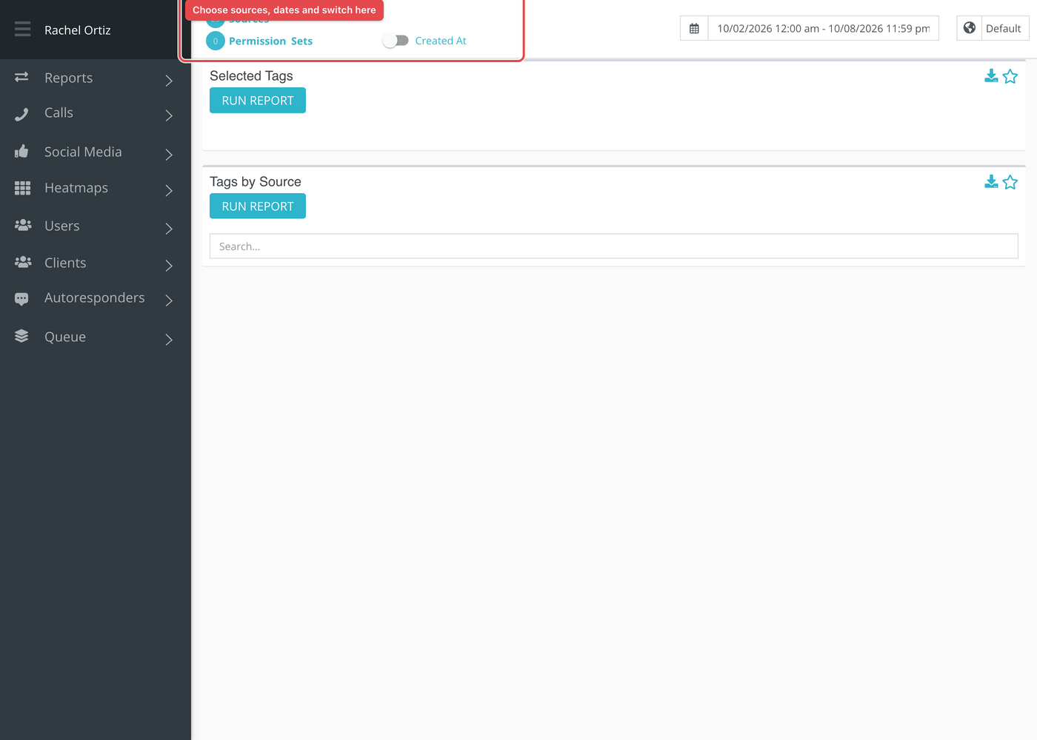Select the Social Media menu label
This screenshot has width=1037, height=740.
(83, 152)
